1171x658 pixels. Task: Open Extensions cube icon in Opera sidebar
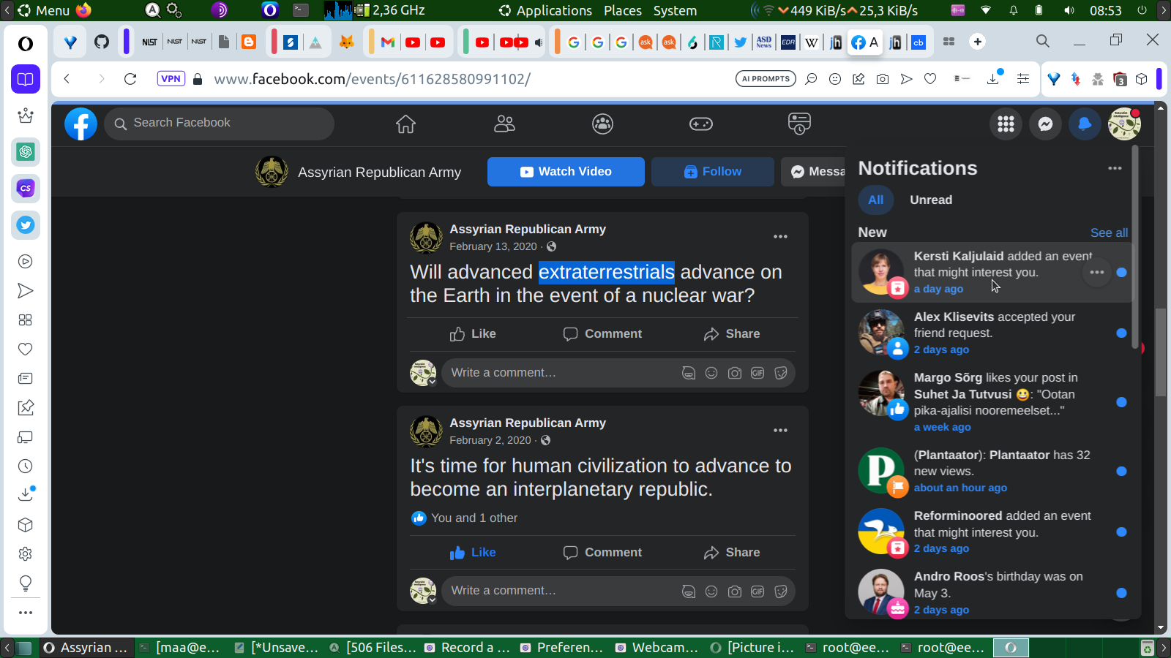[x=26, y=525]
